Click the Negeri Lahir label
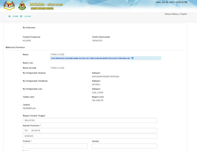This screenshot has width=197, height=151. [x=98, y=97]
